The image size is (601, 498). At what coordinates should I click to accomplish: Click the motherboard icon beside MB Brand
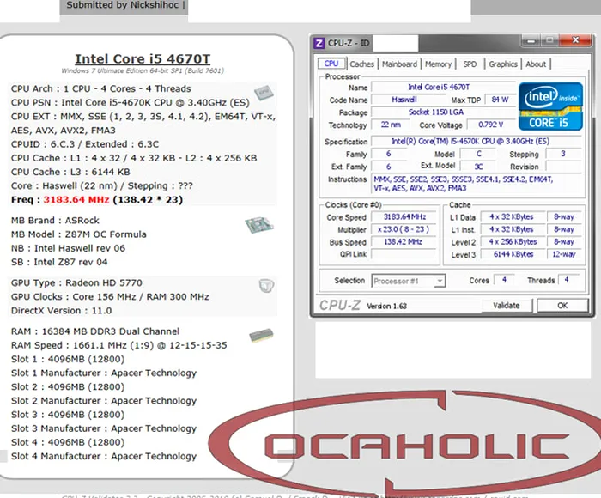(x=259, y=225)
